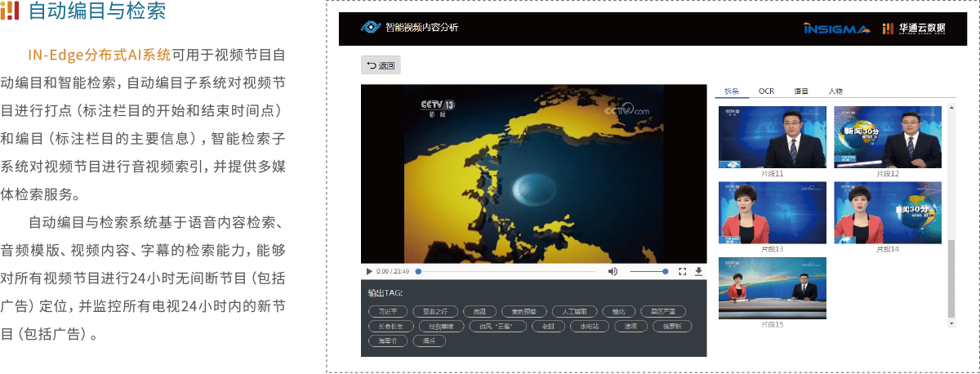Image resolution: width=980 pixels, height=374 pixels.
Task: Click the INSIGMA logo in header
Action: [x=836, y=29]
